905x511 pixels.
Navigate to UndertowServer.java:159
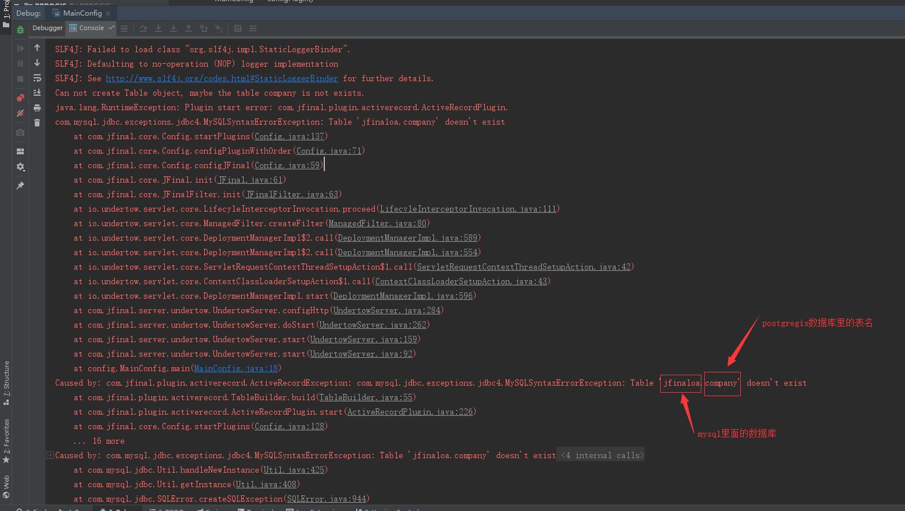(364, 339)
